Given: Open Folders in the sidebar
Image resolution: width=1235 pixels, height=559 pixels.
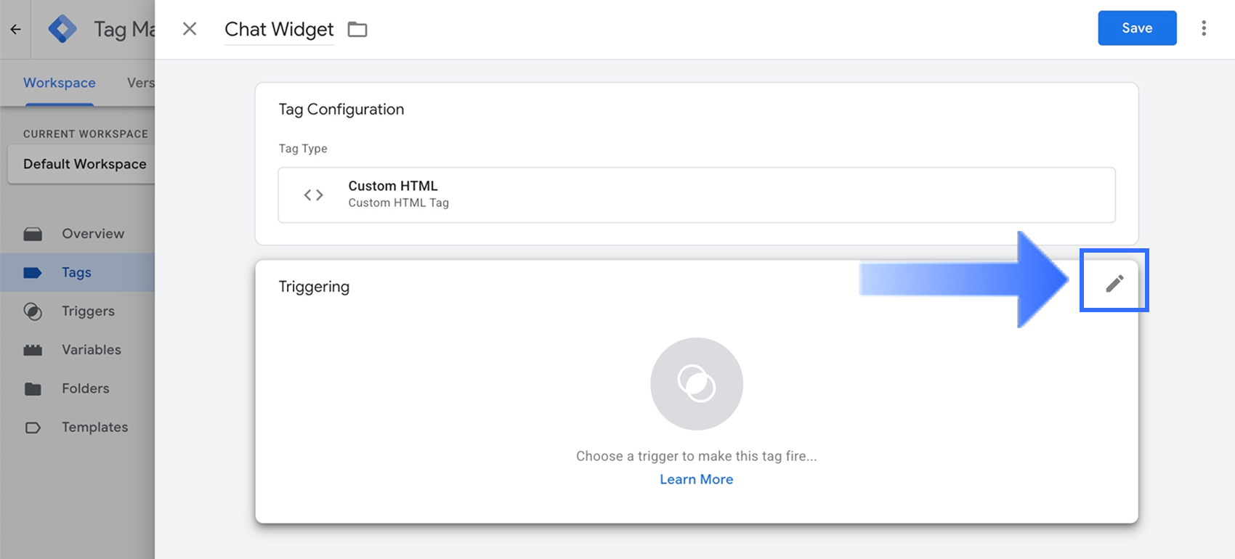Looking at the screenshot, I should tap(85, 388).
